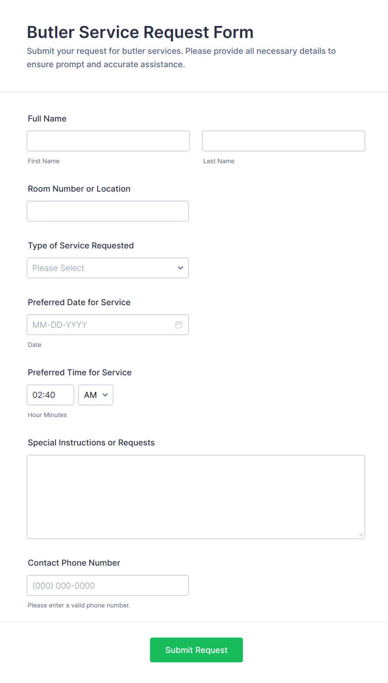Click the Full Name label

pyautogui.click(x=47, y=119)
